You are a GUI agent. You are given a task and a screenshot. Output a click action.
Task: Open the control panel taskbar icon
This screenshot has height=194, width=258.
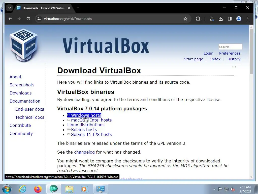[x=101, y=189]
